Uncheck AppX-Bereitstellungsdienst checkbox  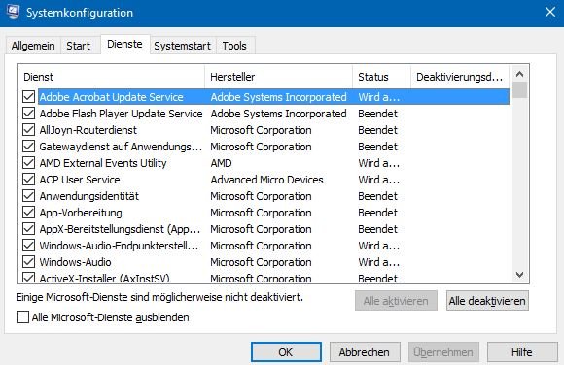(28, 229)
